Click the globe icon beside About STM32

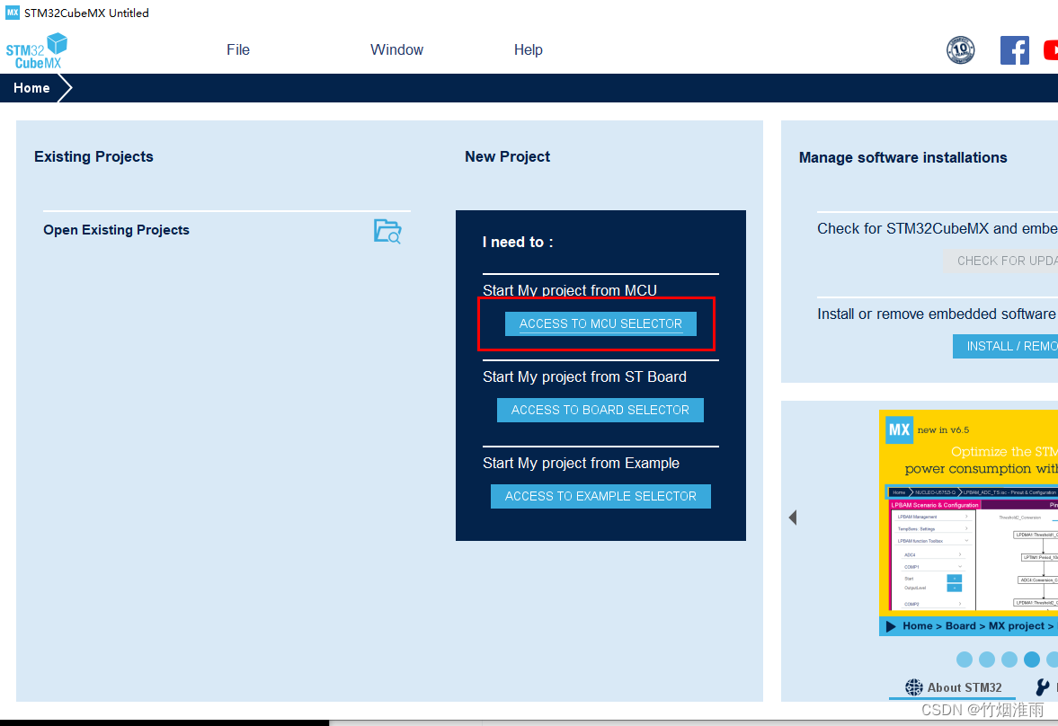click(x=913, y=687)
